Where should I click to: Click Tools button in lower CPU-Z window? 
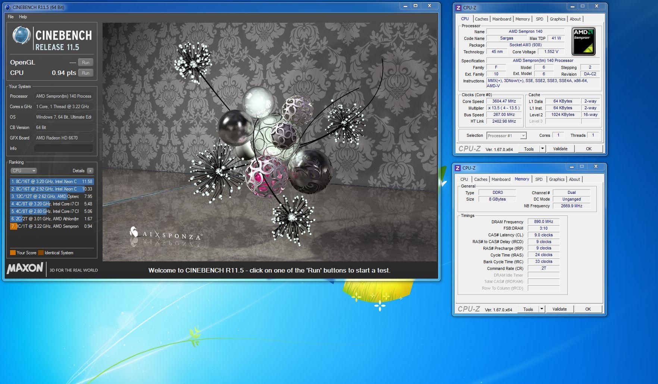[528, 309]
